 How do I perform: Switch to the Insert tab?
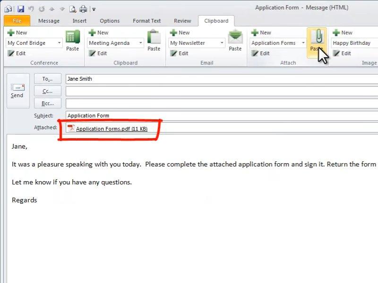pyautogui.click(x=79, y=21)
